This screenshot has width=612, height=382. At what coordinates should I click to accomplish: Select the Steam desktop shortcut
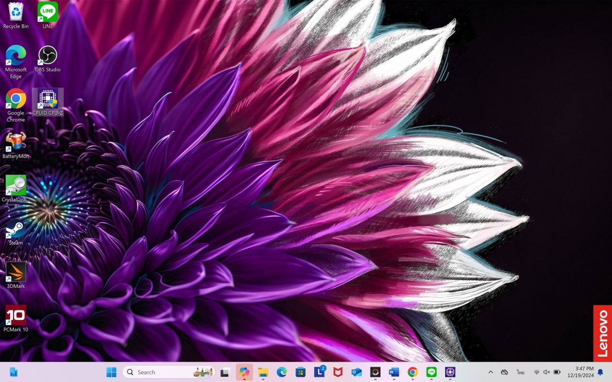coord(16,232)
